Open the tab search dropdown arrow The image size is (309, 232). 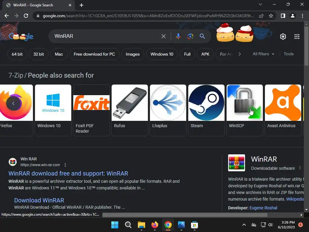point(260,4)
